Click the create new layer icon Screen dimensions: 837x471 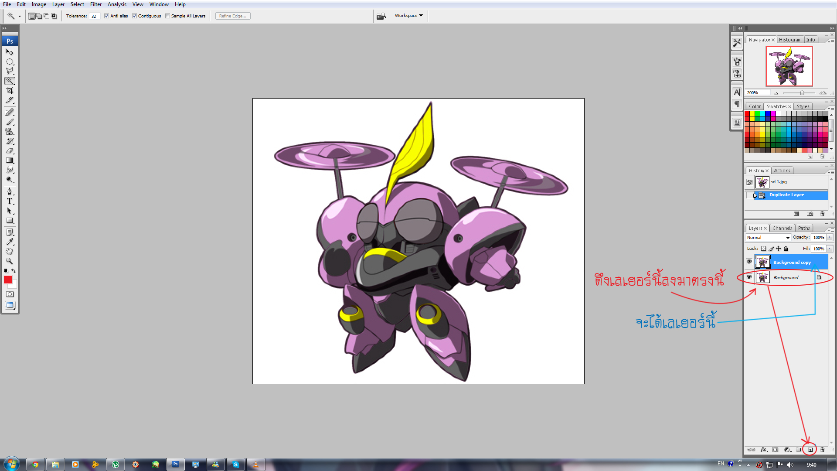point(810,450)
